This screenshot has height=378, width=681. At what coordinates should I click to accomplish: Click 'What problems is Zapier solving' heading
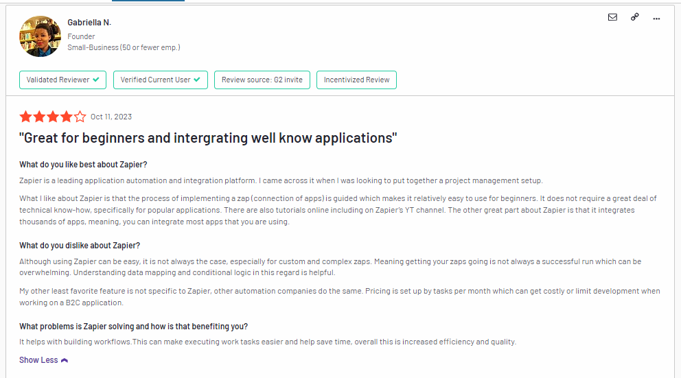click(133, 327)
